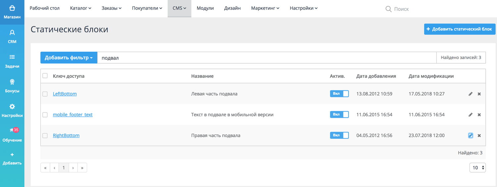Image resolution: width=497 pixels, height=187 pixels.
Task: Click the name Левая часть подвала
Action: [x=214, y=94]
